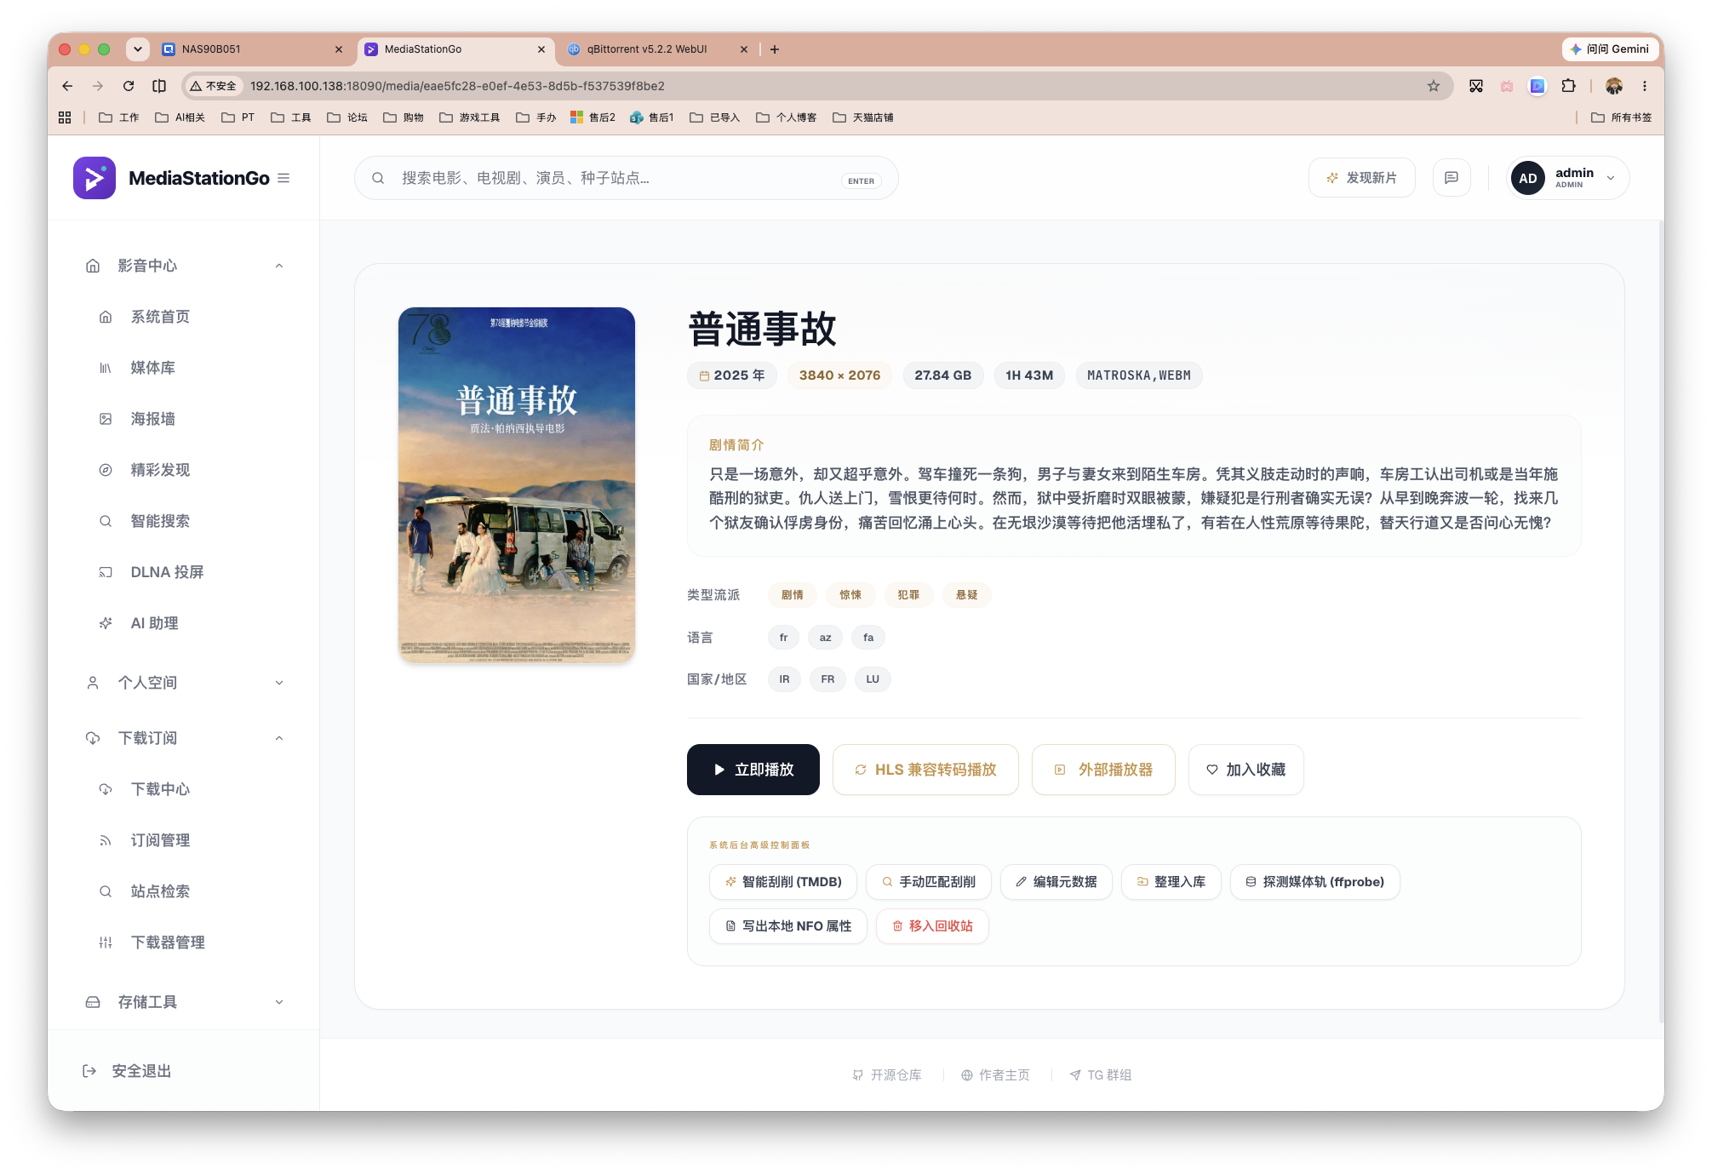1712x1174 pixels.
Task: Open TG 群组 footer link
Action: tap(1101, 1075)
